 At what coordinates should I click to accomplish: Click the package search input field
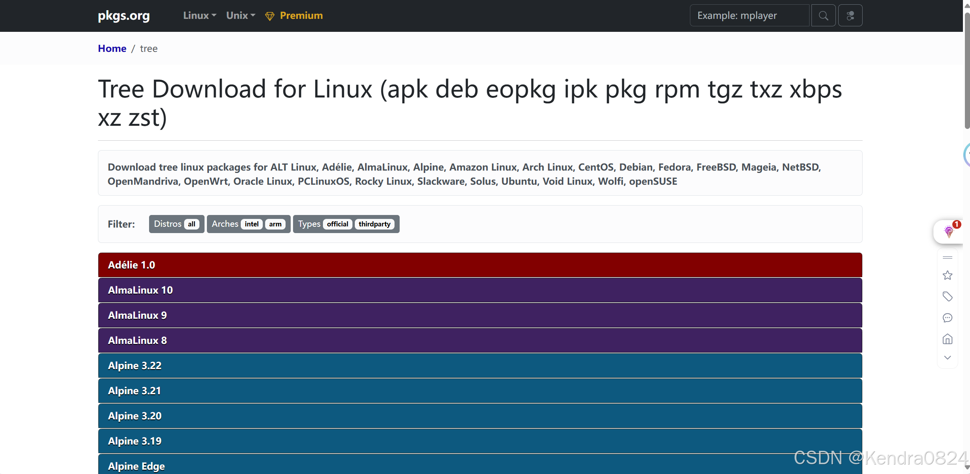tap(749, 16)
